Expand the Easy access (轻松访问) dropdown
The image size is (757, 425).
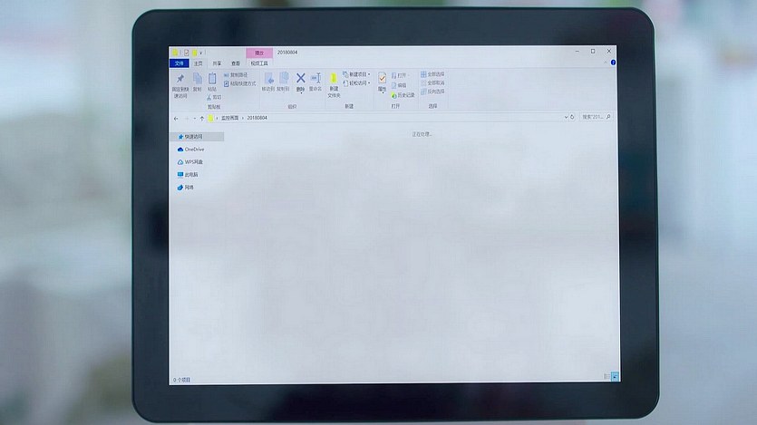(369, 83)
